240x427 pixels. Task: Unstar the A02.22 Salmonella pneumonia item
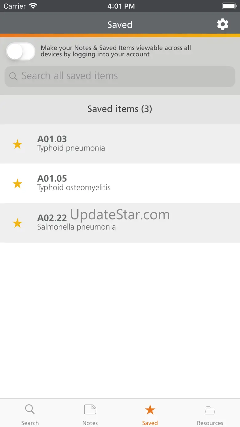[x=18, y=223]
